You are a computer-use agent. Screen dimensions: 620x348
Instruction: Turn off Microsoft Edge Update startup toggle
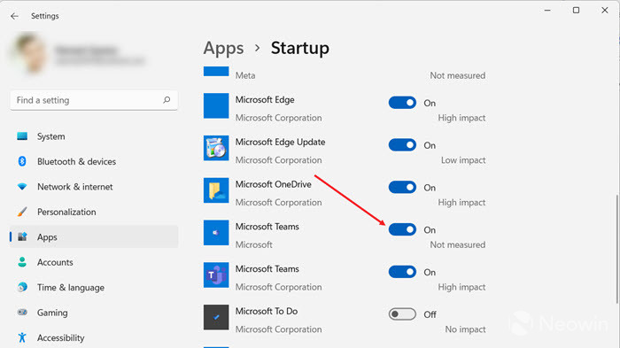(402, 145)
